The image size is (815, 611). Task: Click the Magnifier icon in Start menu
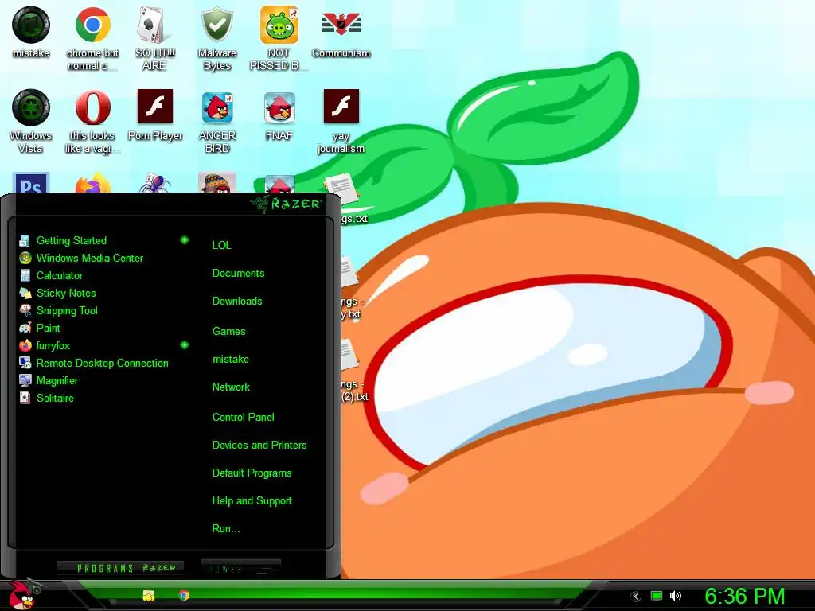coord(25,380)
